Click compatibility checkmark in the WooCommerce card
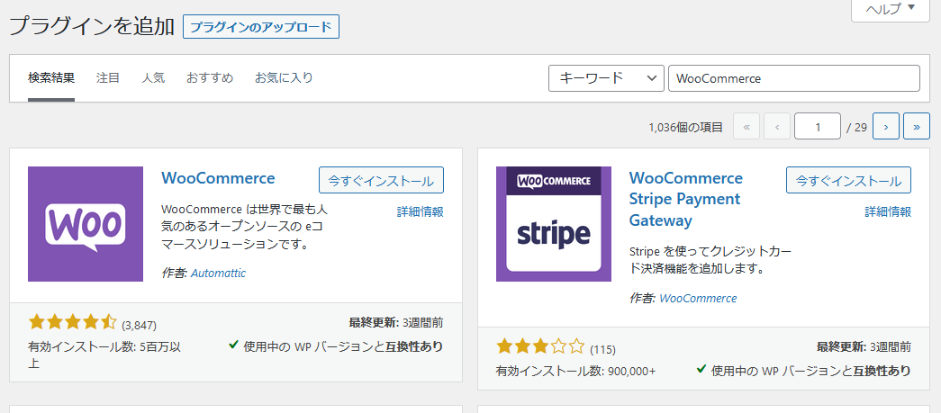This screenshot has height=413, width=941. click(234, 345)
